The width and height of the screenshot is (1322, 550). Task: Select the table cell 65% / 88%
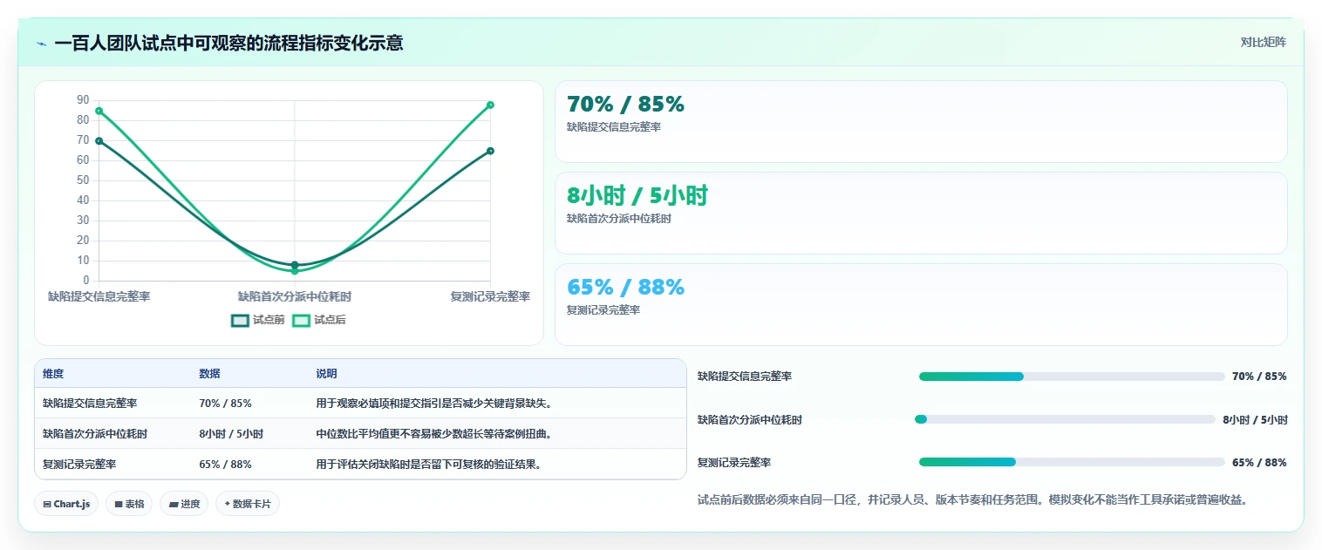[225, 465]
